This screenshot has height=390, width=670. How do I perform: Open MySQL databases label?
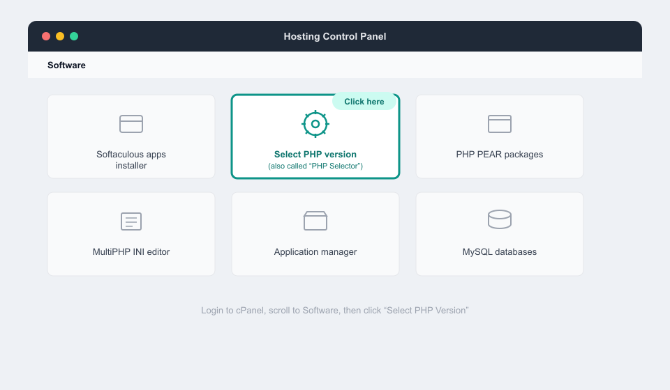click(x=500, y=252)
